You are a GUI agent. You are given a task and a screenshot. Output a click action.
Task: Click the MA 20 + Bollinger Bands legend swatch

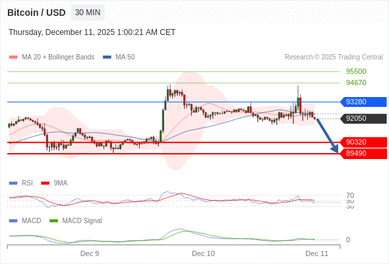pyautogui.click(x=13, y=57)
